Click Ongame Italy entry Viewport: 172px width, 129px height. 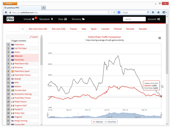22,106
